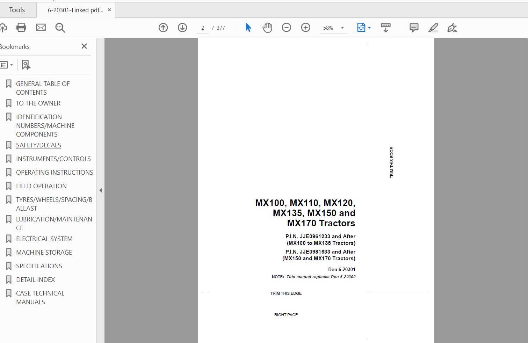Open the read mode keyboard toolbar icon
Image resolution: width=528 pixels, height=343 pixels.
[386, 28]
